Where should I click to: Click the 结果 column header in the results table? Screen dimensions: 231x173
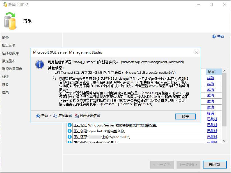click(214, 72)
